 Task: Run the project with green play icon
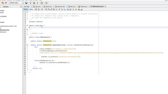point(38,3)
